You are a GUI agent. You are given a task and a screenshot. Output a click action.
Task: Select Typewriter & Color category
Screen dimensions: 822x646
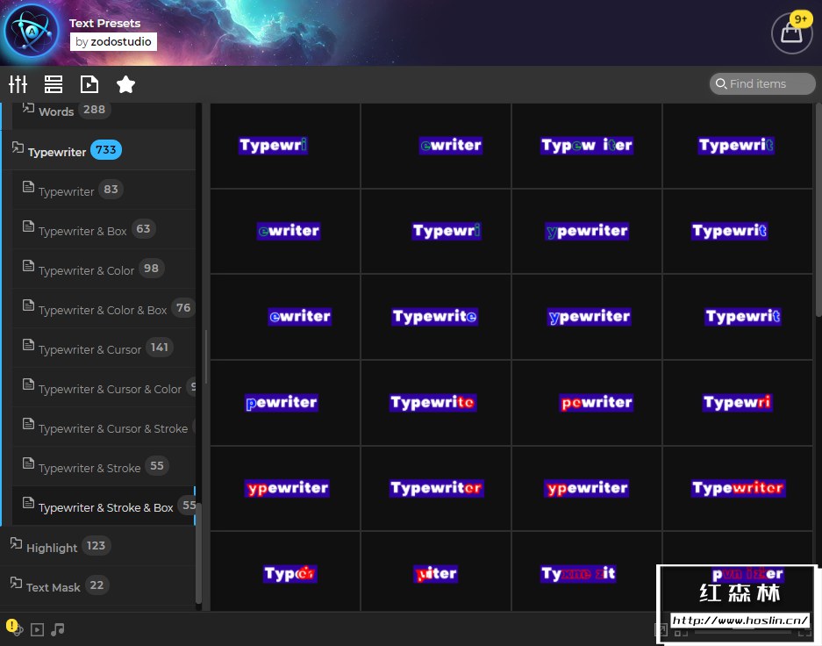point(104,269)
